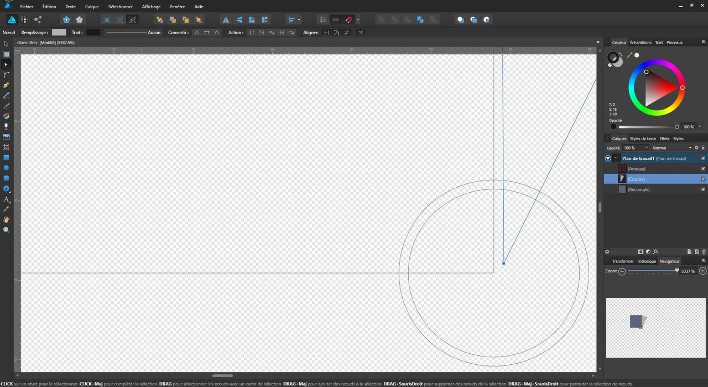Select the Ellipse shape tool

click(x=6, y=168)
